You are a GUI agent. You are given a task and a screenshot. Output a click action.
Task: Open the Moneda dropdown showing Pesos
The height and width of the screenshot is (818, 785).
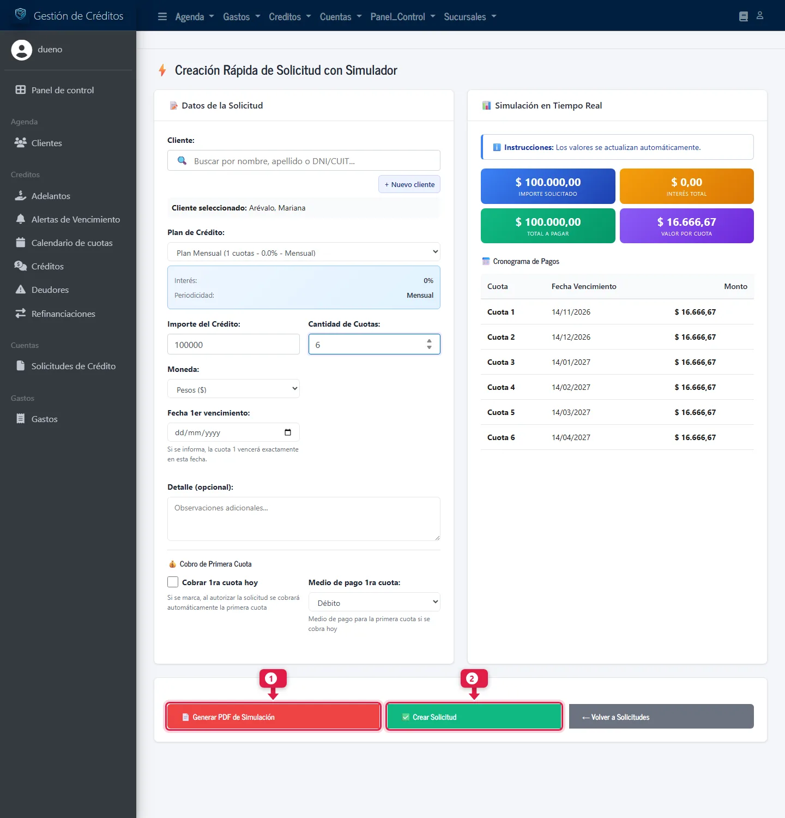click(x=233, y=389)
